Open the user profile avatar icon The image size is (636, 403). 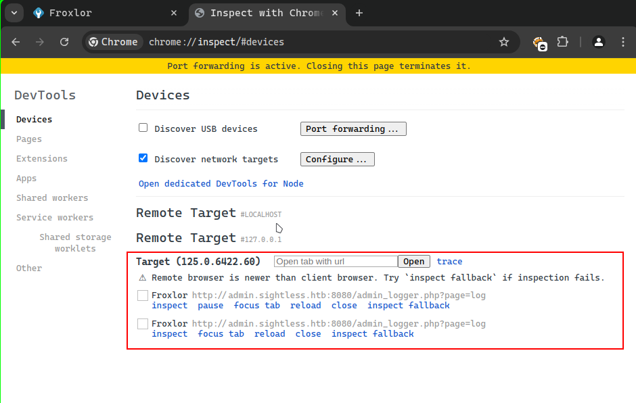click(598, 42)
